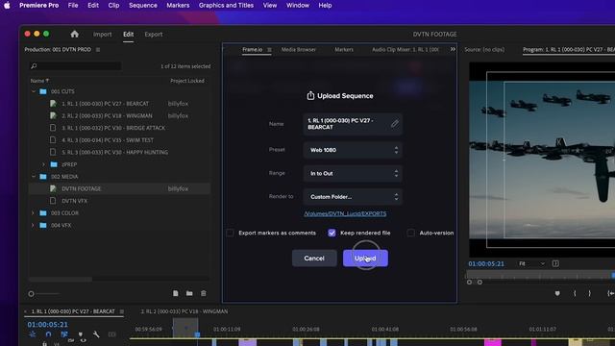Image resolution: width=615 pixels, height=346 pixels.
Task: Click the 1. RL 1 BEARCAT sequence icon
Action: pyautogui.click(x=53, y=104)
